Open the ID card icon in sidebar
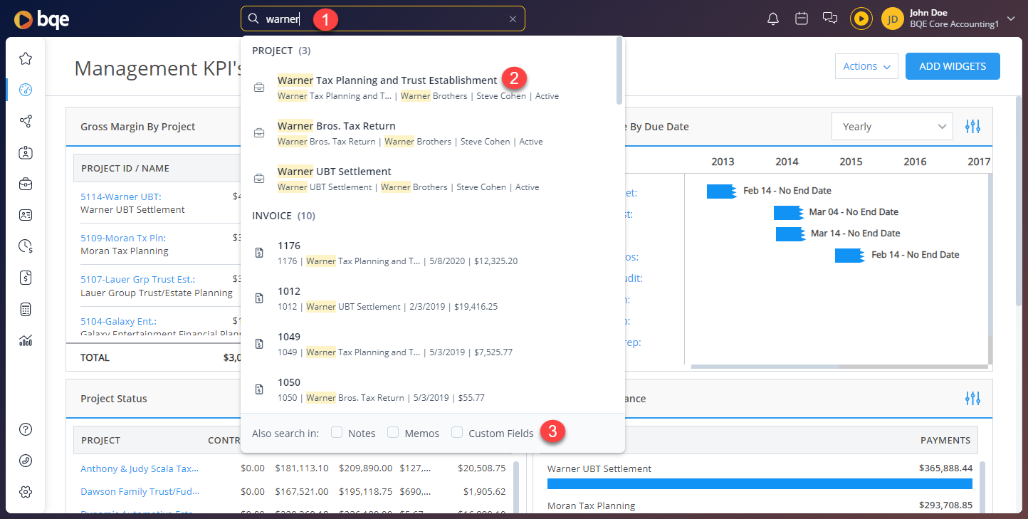Image resolution: width=1028 pixels, height=519 pixels. [x=26, y=214]
